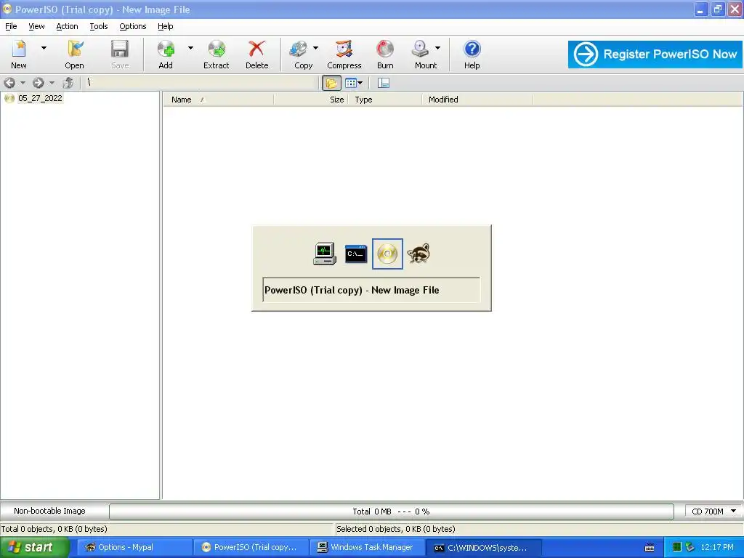
Task: Switch to C:\WINDOWS command prompt taskbar button
Action: click(483, 547)
